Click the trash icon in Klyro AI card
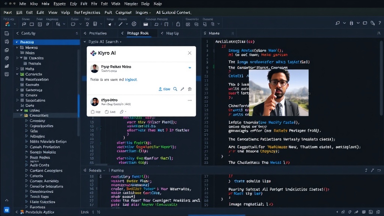The width and height of the screenshot is (384, 216). pos(189,89)
